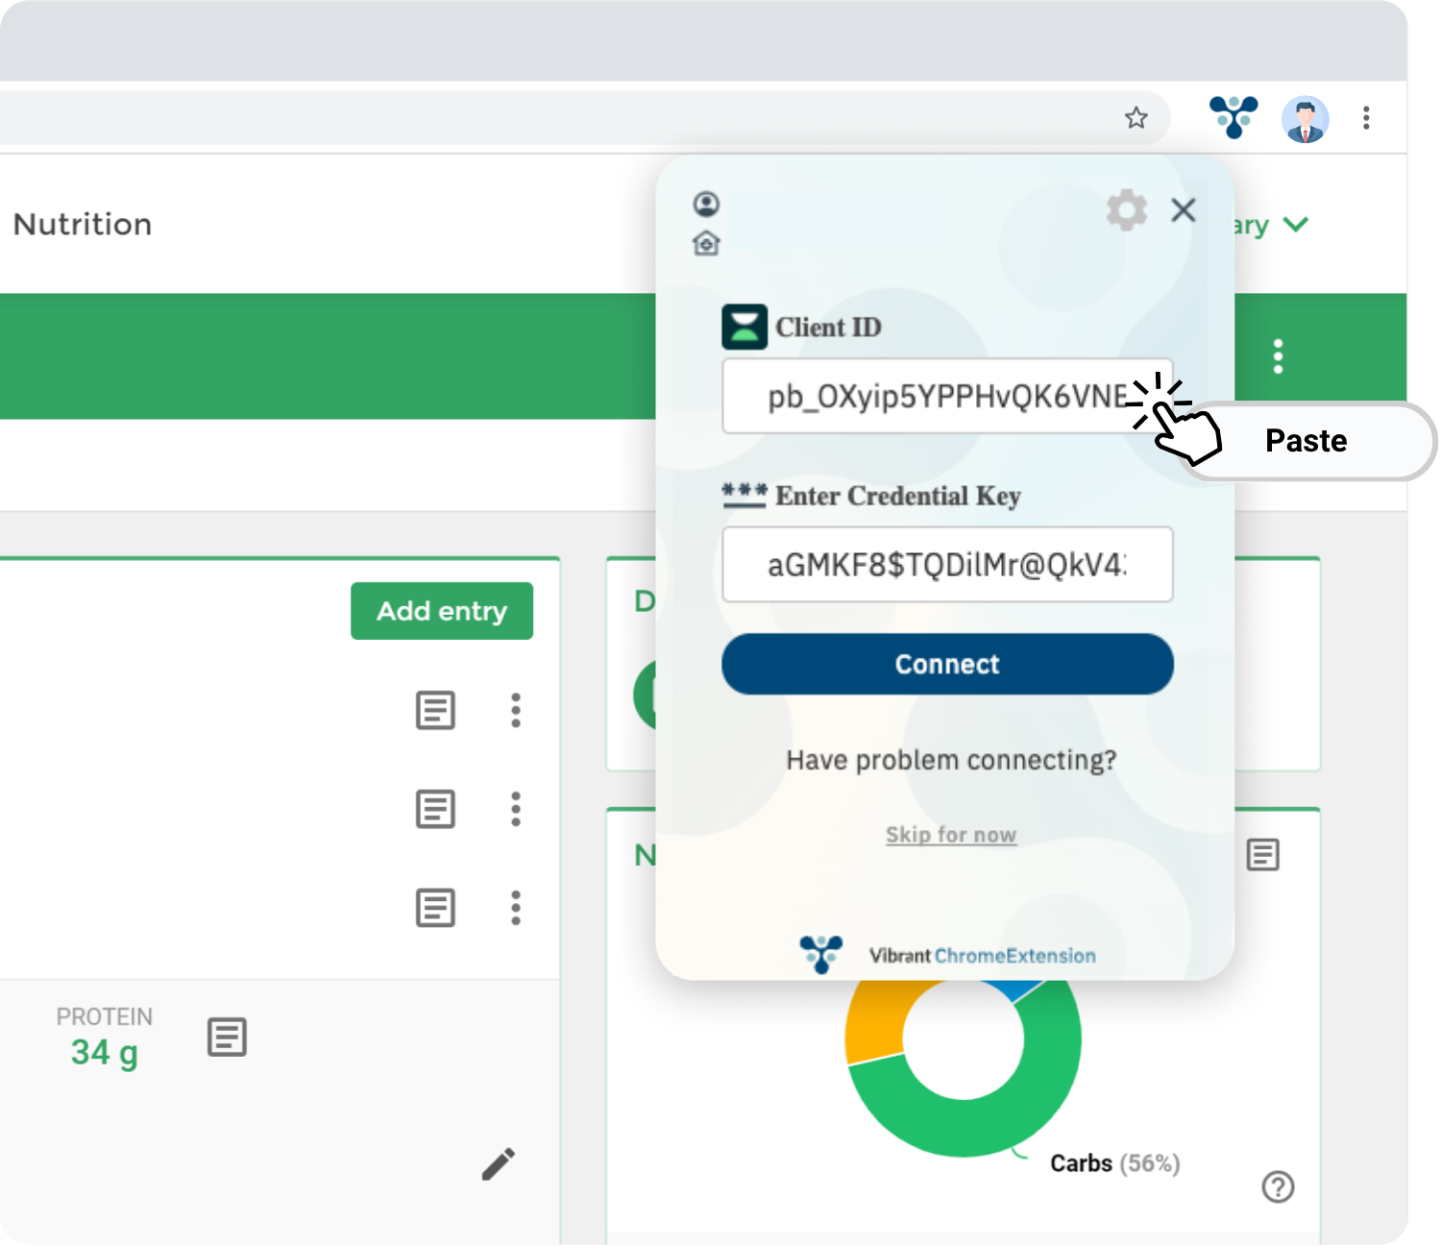The height and width of the screenshot is (1246, 1441).
Task: Click the Skip for now link
Action: (x=950, y=835)
